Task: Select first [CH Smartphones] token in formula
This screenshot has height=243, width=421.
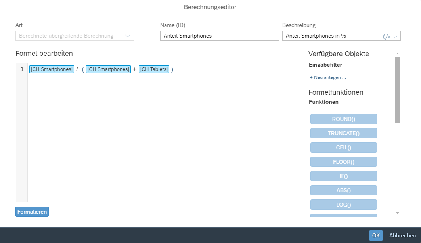Action: point(52,69)
